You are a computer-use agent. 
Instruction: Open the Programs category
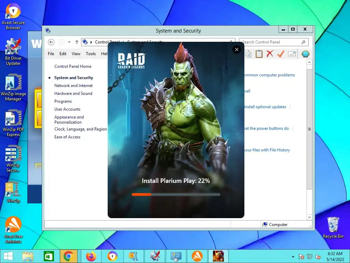point(63,101)
